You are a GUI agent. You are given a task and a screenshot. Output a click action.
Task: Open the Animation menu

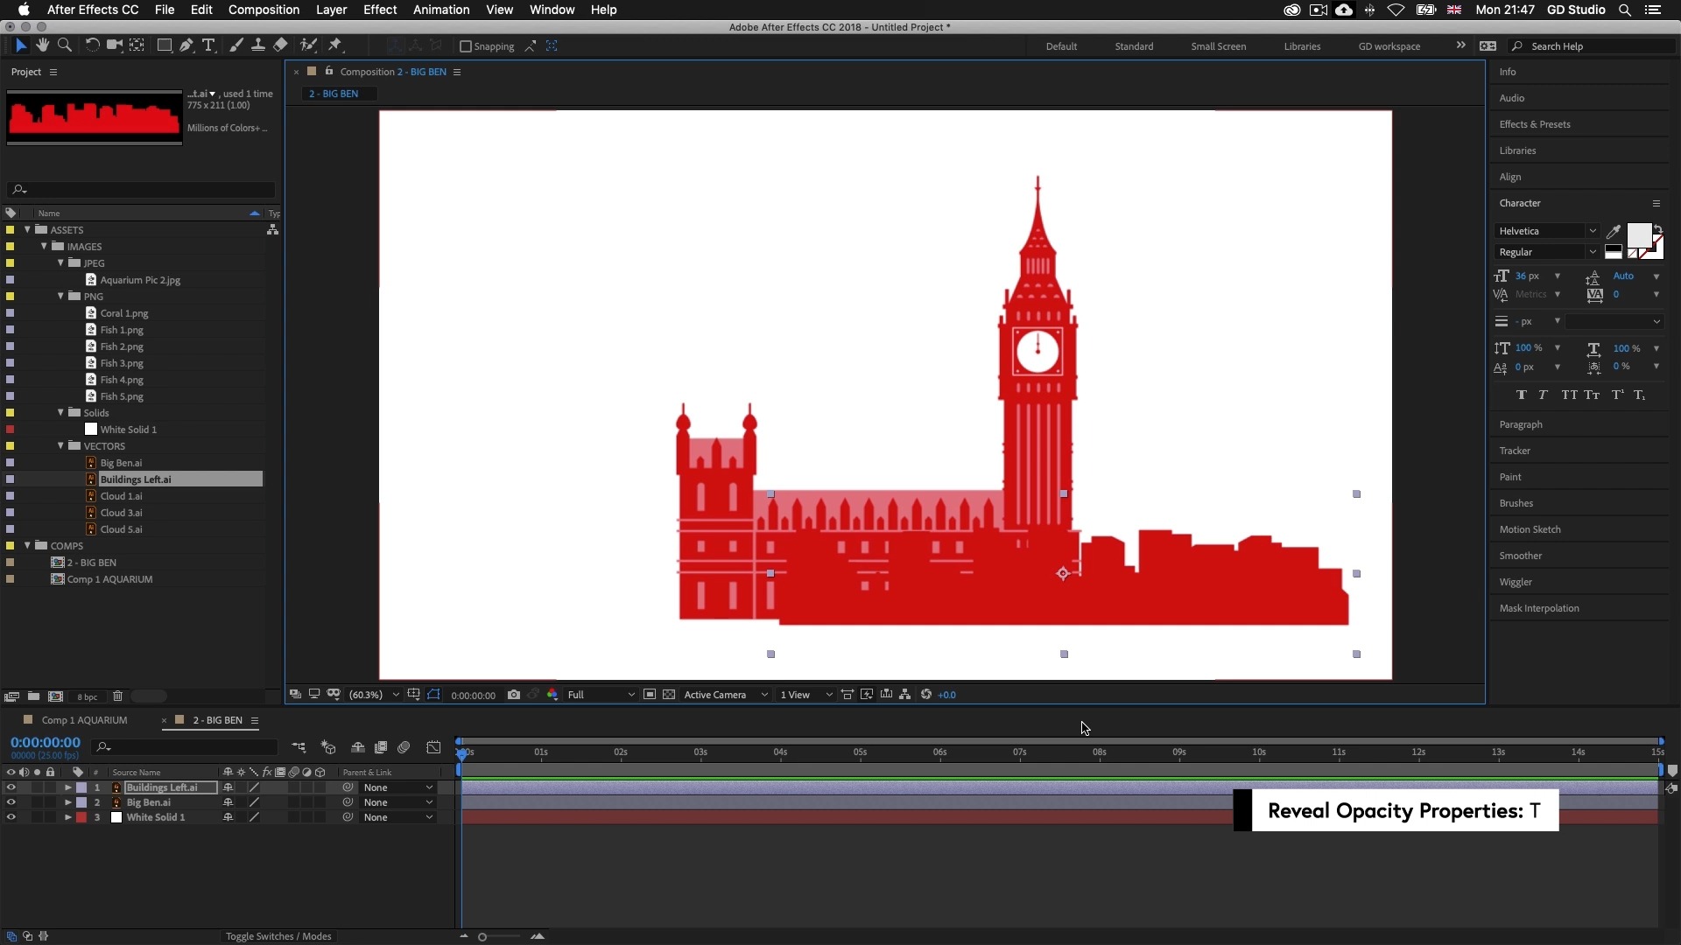(x=441, y=10)
